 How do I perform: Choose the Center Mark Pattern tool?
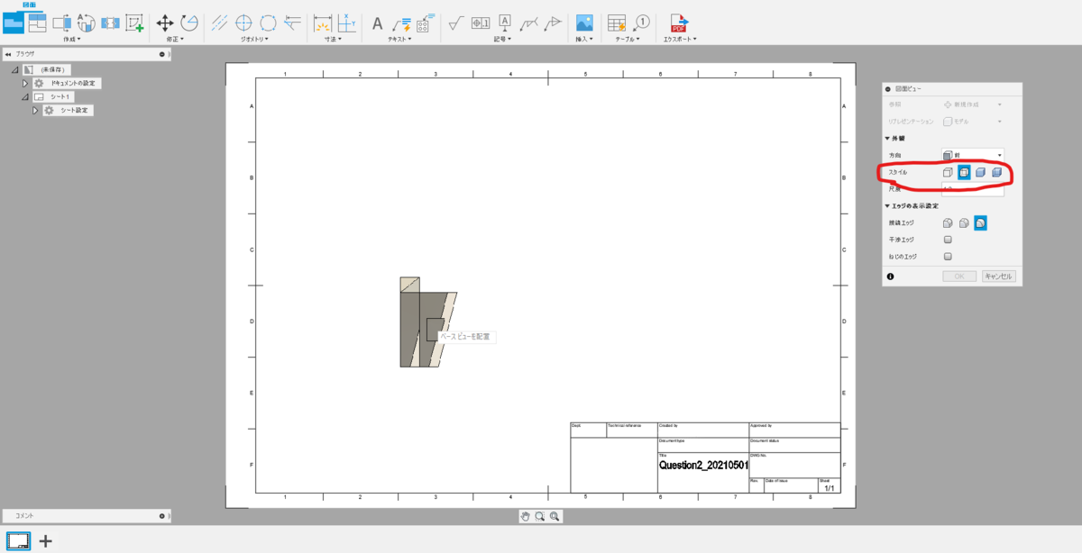(x=268, y=23)
